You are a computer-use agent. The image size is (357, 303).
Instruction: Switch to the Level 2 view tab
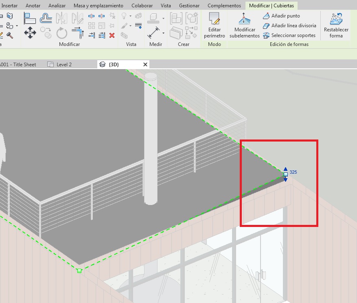(64, 64)
